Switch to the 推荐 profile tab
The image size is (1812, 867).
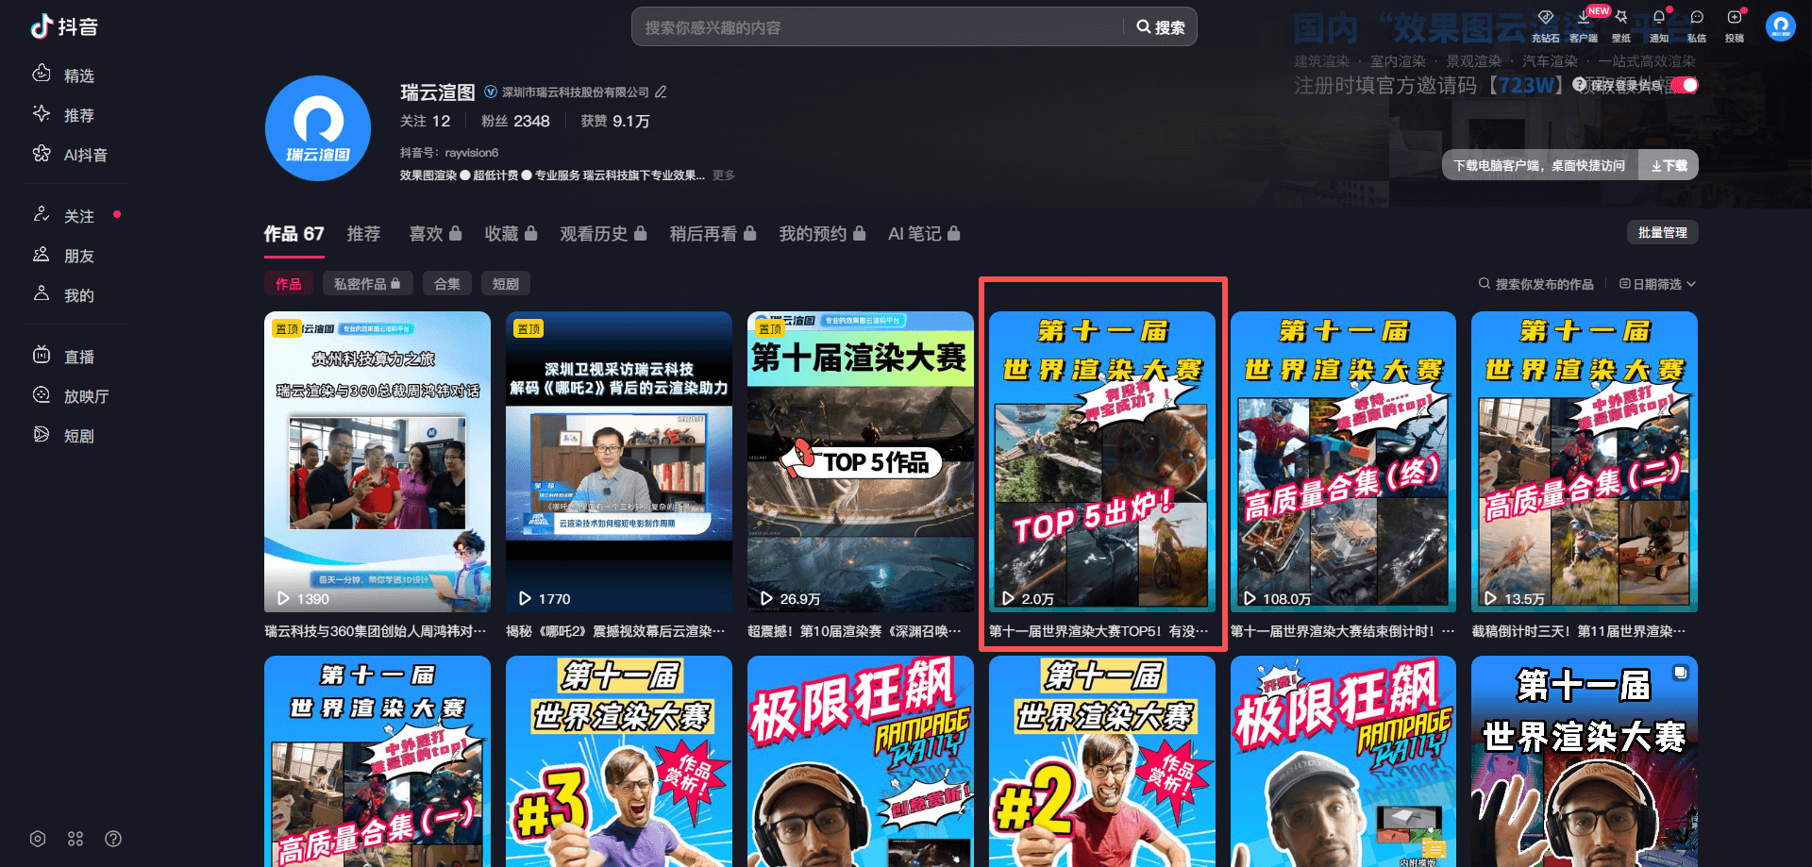click(x=363, y=234)
